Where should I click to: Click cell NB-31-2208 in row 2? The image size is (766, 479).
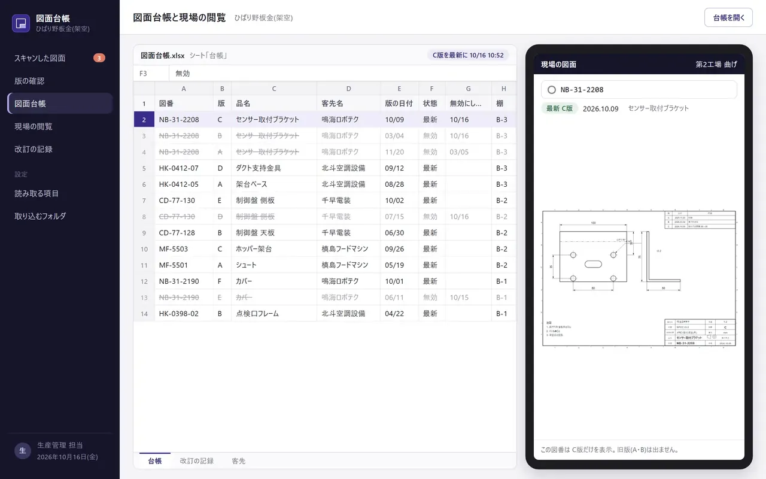click(184, 120)
